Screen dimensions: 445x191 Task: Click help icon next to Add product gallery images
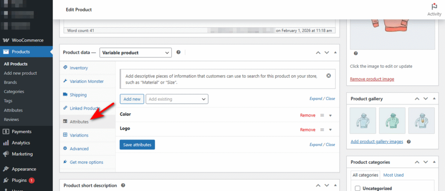click(408, 142)
